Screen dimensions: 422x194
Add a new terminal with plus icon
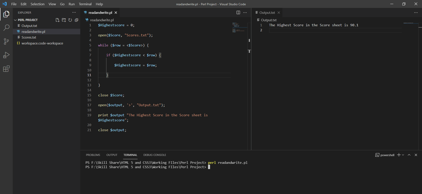click(x=399, y=155)
